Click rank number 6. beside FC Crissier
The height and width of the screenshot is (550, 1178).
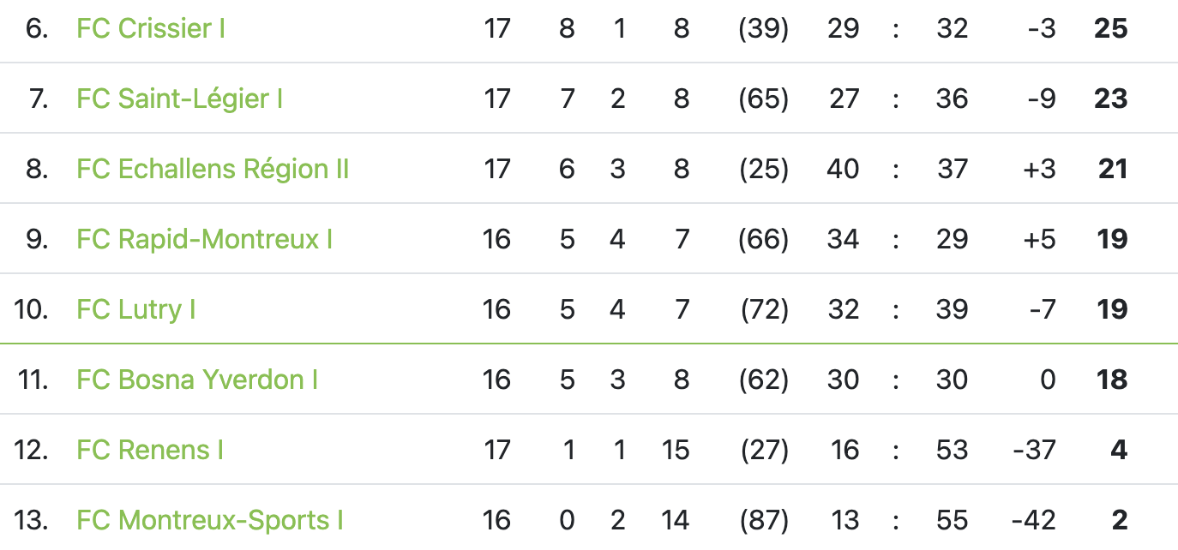point(37,29)
